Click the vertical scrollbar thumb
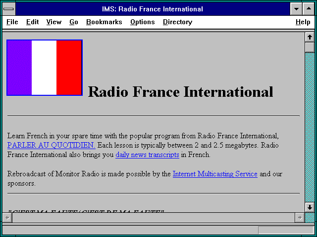317x237 pixels. tap(310, 47)
